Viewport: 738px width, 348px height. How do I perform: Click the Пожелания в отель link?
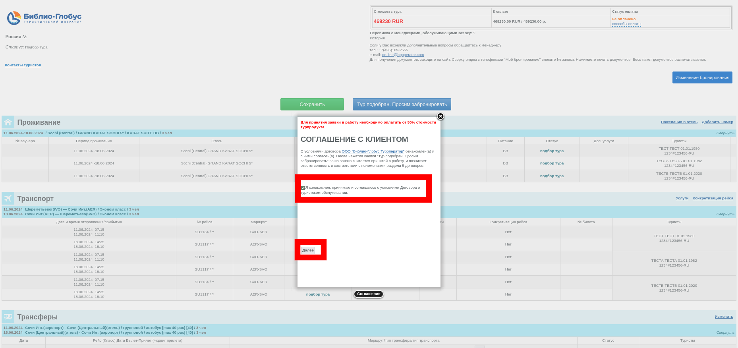(x=679, y=122)
